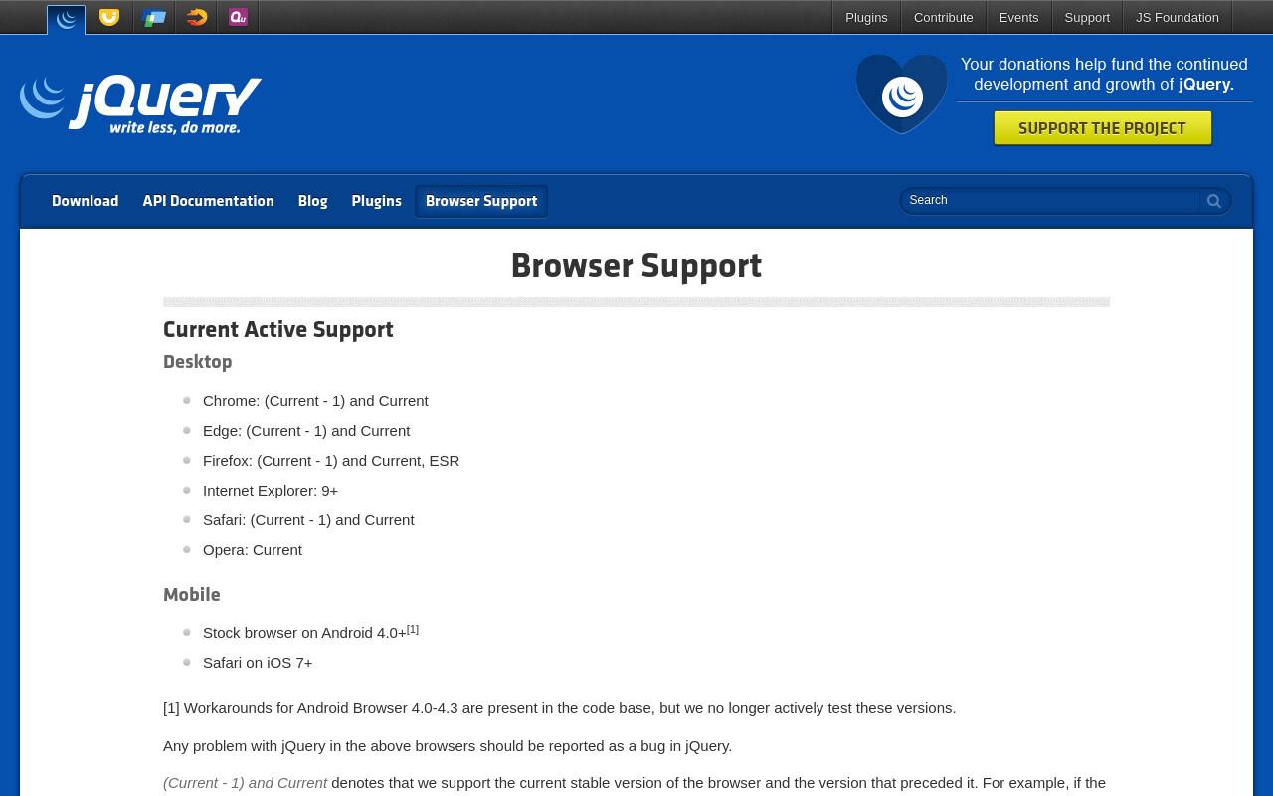Open the jQuery project icon in top bar
The image size is (1273, 796).
(67, 18)
